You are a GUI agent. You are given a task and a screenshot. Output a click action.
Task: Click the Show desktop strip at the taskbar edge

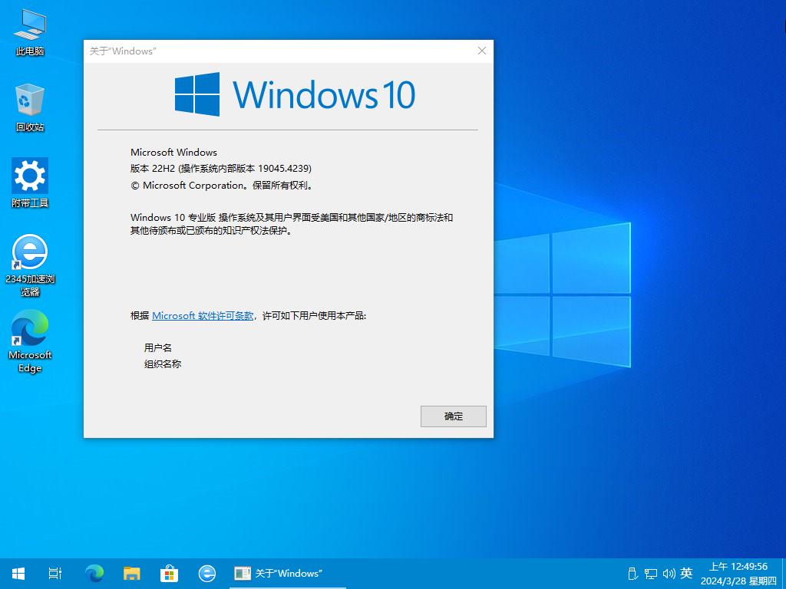click(x=784, y=574)
